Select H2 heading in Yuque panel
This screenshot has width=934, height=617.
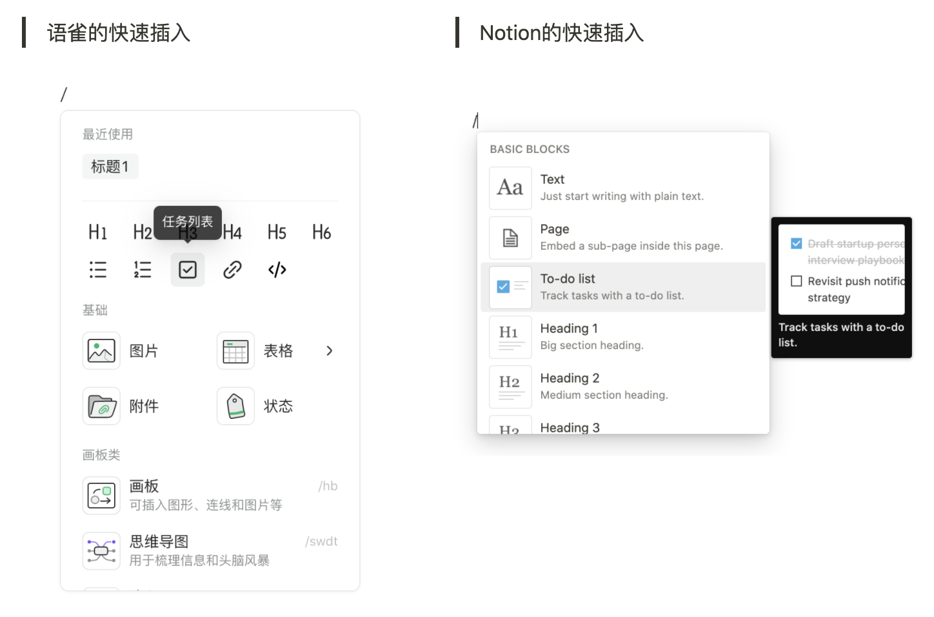pyautogui.click(x=143, y=232)
